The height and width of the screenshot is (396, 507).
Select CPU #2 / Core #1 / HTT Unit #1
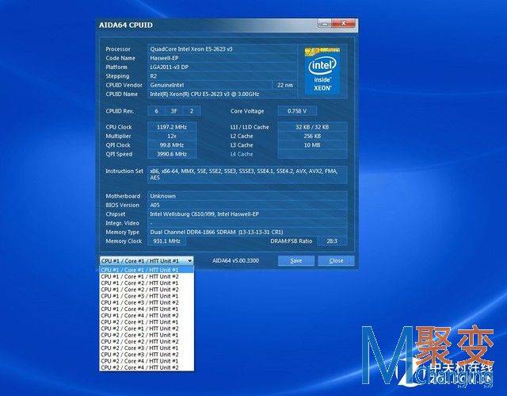click(147, 322)
